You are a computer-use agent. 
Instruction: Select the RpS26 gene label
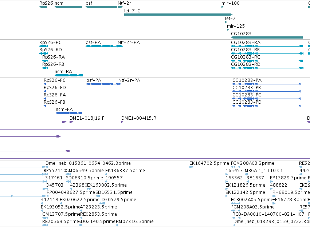[x=46, y=3]
